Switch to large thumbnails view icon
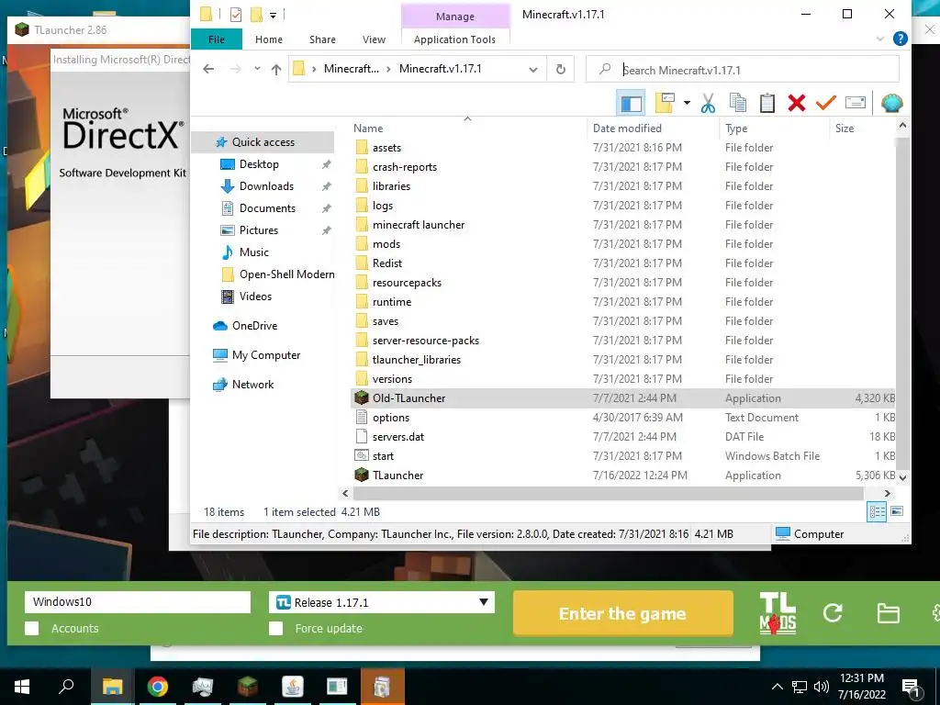940x705 pixels. tap(897, 511)
